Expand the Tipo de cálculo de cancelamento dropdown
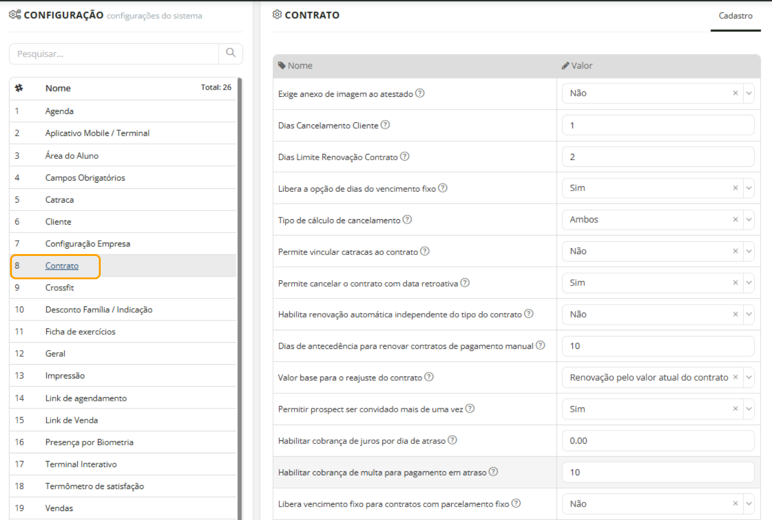Screen dimensions: 772x520 [749, 220]
